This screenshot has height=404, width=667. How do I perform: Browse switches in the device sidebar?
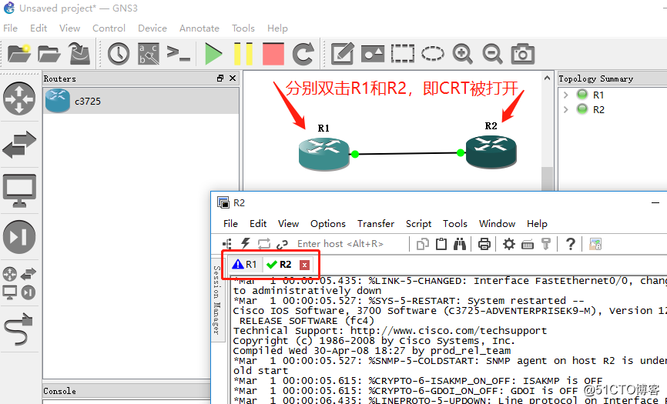tap(19, 145)
